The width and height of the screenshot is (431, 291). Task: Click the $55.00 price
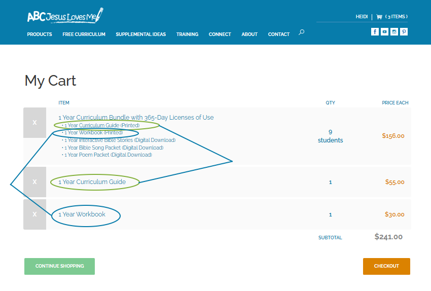point(394,182)
